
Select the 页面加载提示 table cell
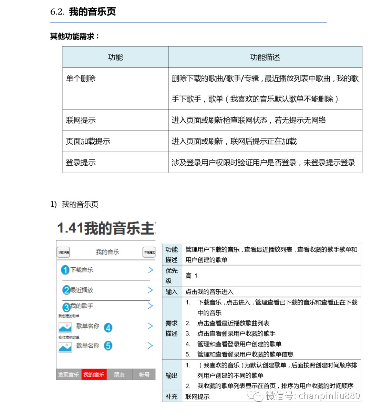pos(115,141)
